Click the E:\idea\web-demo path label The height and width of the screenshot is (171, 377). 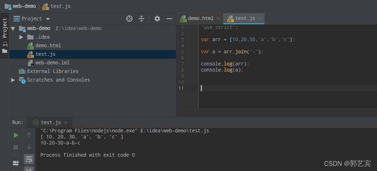point(79,28)
